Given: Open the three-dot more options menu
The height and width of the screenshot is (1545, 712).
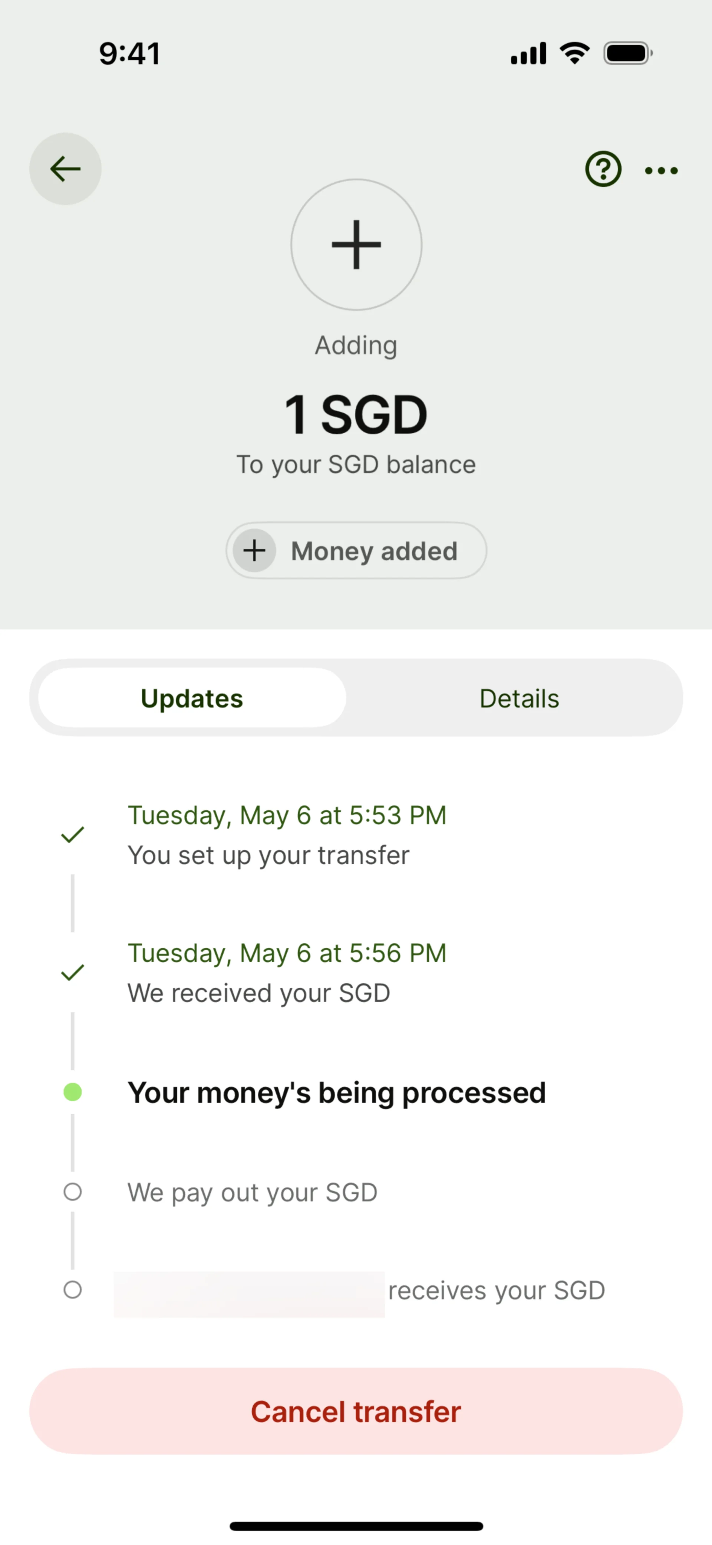Looking at the screenshot, I should pos(661,170).
